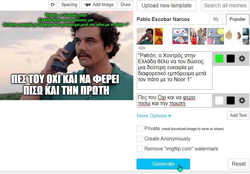Click Upload new template
Image resolution: width=250 pixels, height=174 pixels.
(x=166, y=6)
